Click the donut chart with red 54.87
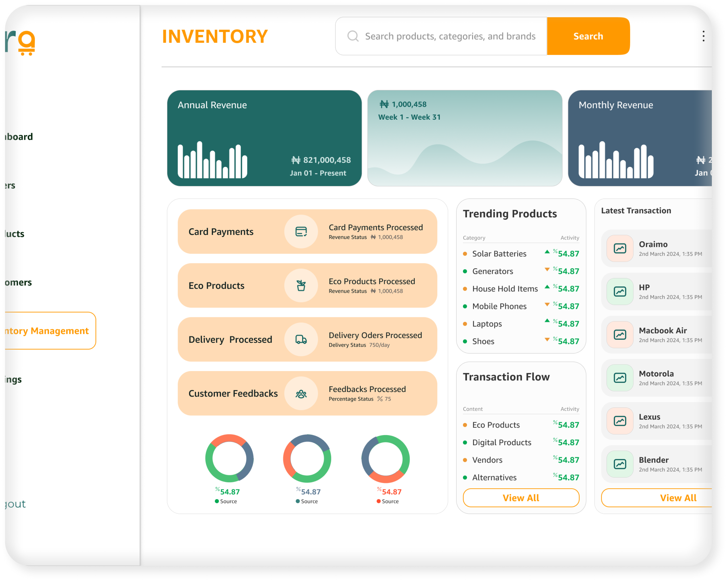 [385, 459]
